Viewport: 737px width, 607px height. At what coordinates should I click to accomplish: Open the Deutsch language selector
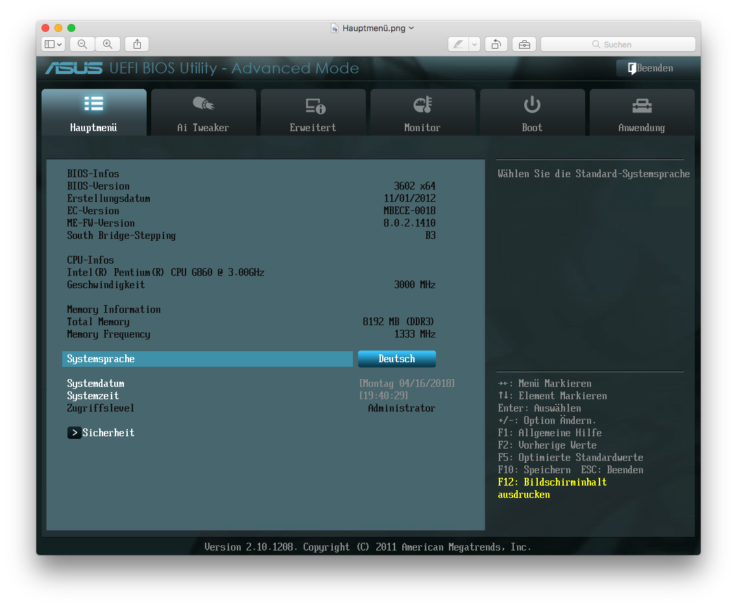pos(396,359)
